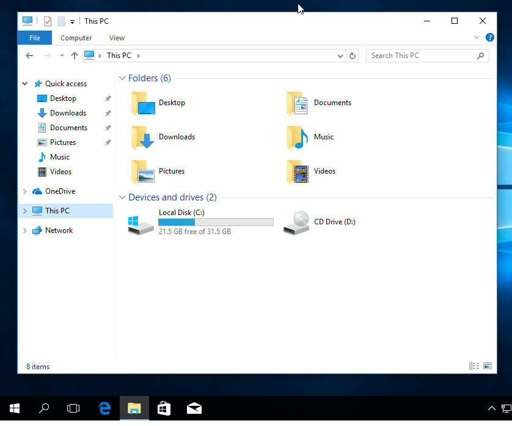Select the Local Disk (C:) drive icon
Viewport: 512px width, 426px height.
[x=141, y=223]
